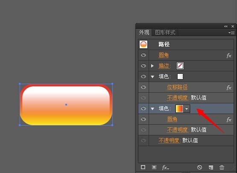Viewport: 237px width, 173px height.
Task: Switch to the 图形样式 tab
Action: 165,32
